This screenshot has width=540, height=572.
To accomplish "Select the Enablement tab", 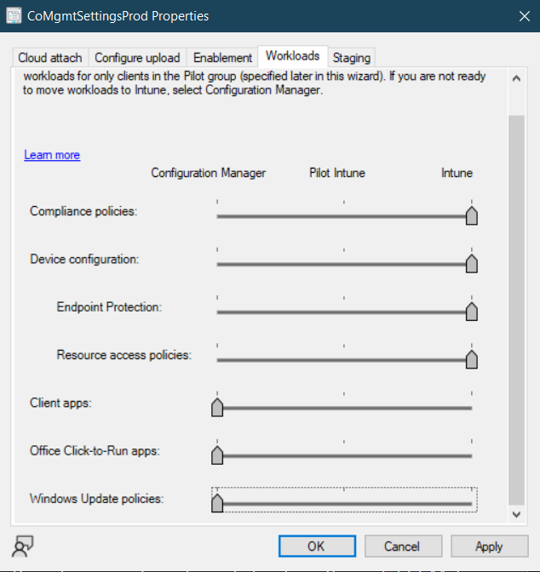I will [x=222, y=58].
